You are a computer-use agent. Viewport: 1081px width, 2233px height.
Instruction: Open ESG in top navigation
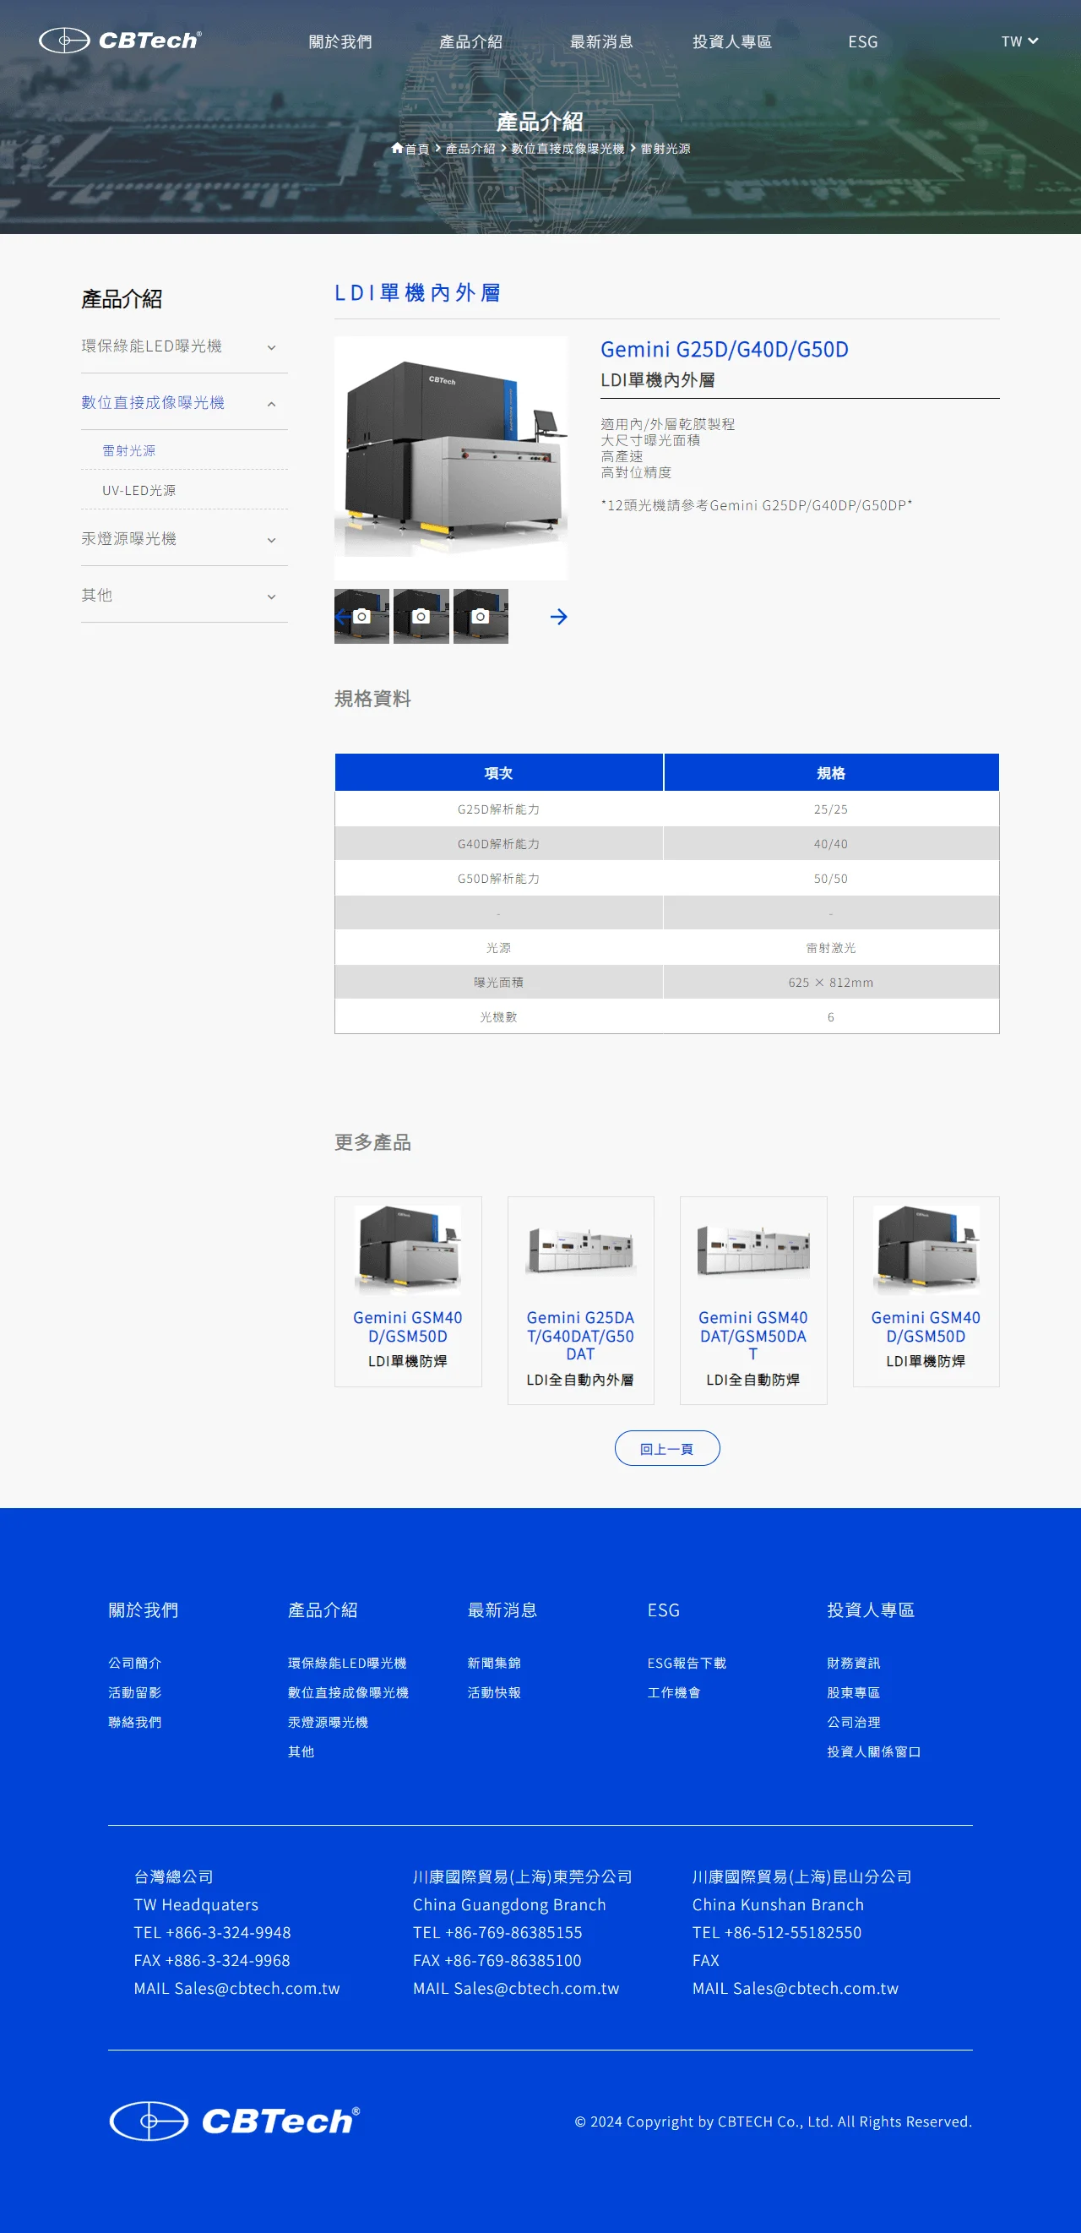[x=863, y=41]
